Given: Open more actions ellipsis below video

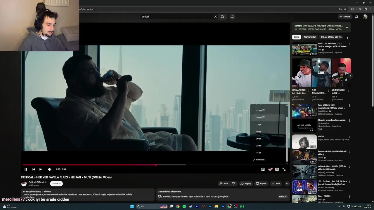Looking at the screenshot, I should (x=287, y=184).
